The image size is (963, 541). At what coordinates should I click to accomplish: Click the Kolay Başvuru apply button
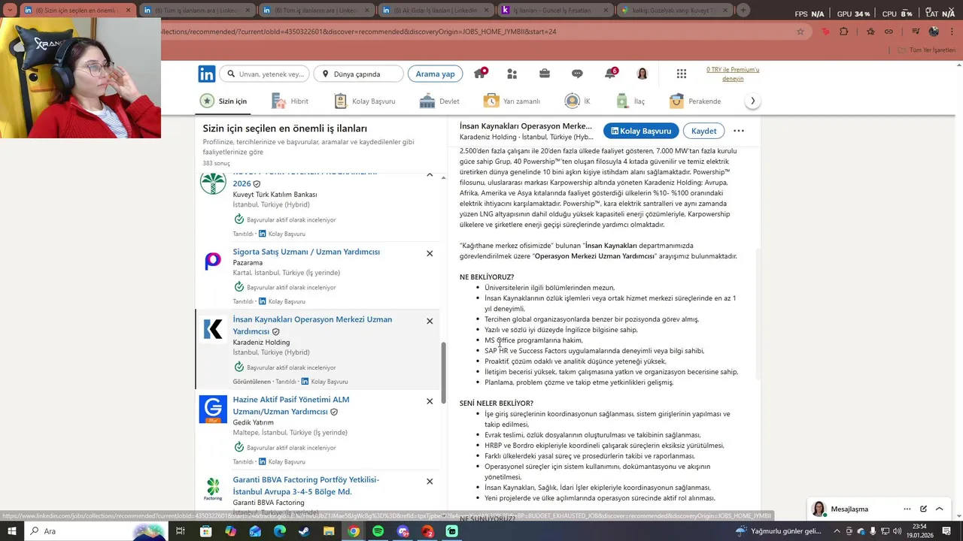coord(641,131)
